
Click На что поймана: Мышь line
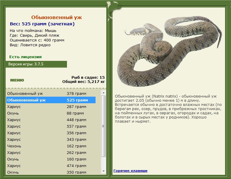pos(33,31)
